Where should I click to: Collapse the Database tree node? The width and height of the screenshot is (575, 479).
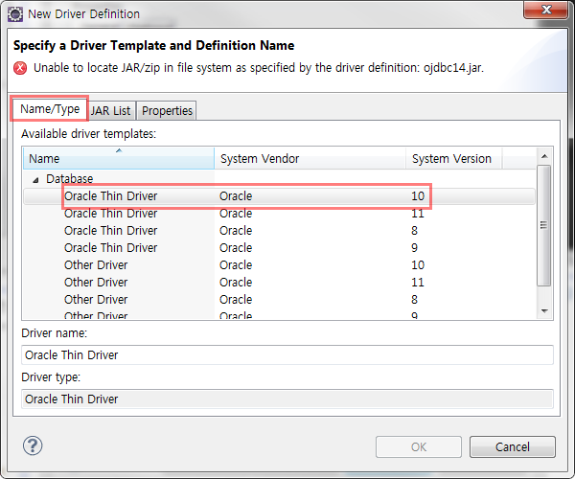coord(35,179)
